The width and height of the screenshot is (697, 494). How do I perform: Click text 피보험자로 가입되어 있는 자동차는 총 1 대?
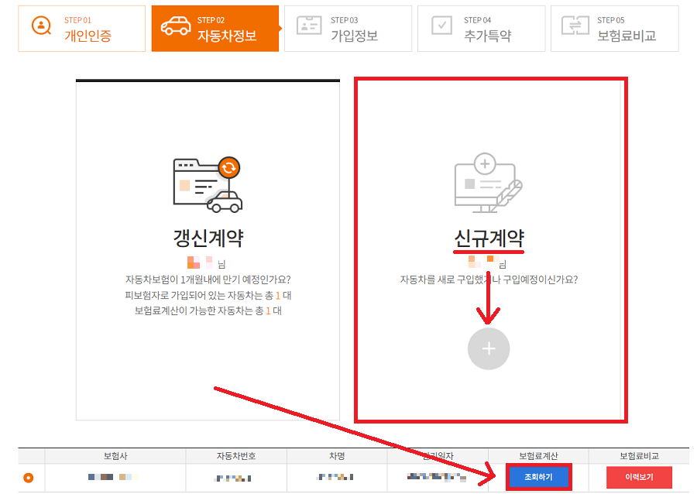pyautogui.click(x=208, y=296)
